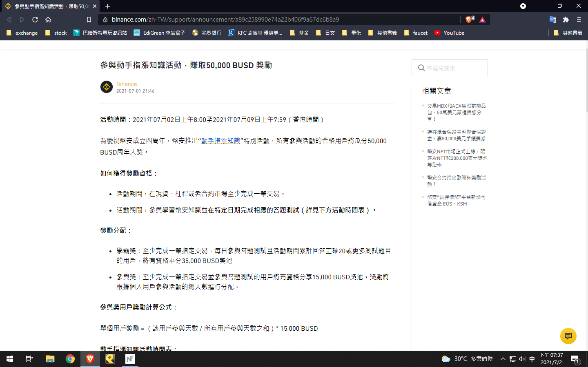Open the Notion taskbar icon
588x367 pixels.
[130, 359]
